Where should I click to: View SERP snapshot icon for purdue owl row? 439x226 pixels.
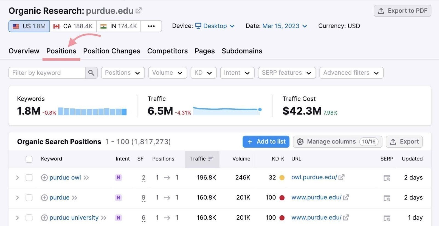(x=387, y=178)
